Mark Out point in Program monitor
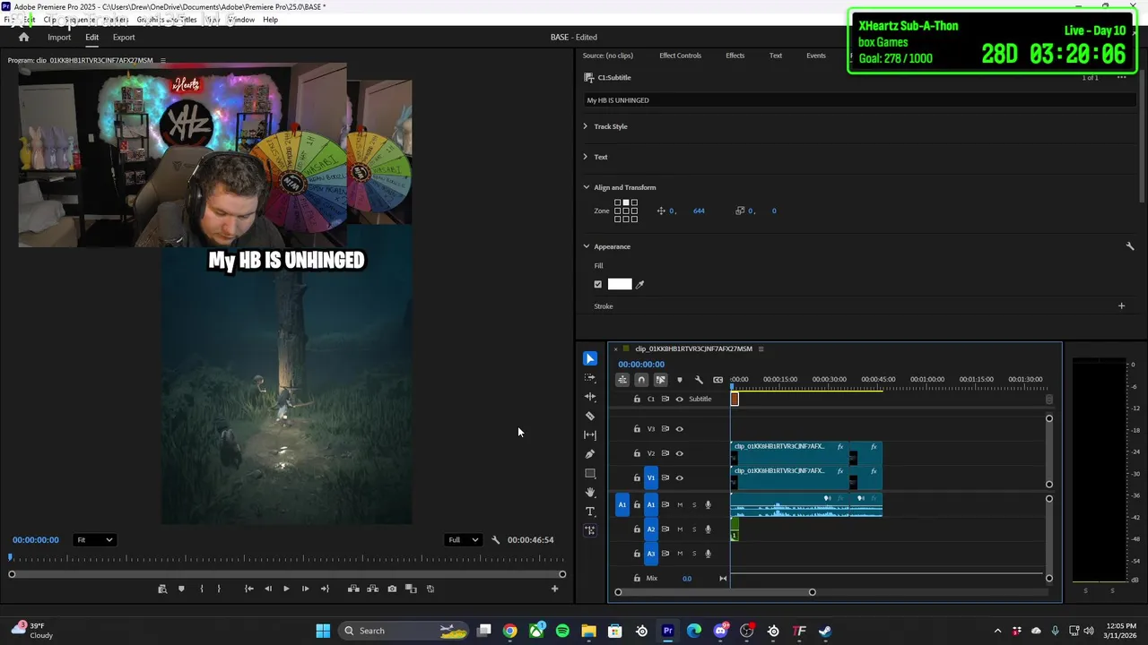Viewport: 1148px width, 645px height. click(219, 589)
